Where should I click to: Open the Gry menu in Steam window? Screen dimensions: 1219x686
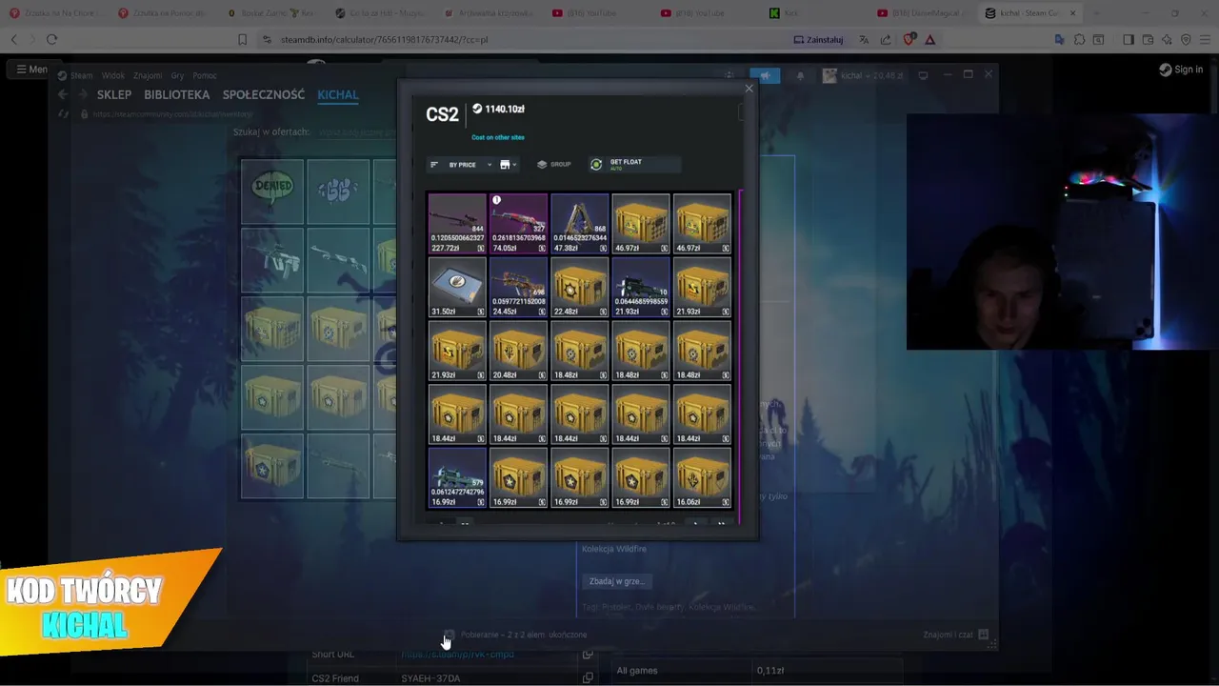pyautogui.click(x=177, y=75)
